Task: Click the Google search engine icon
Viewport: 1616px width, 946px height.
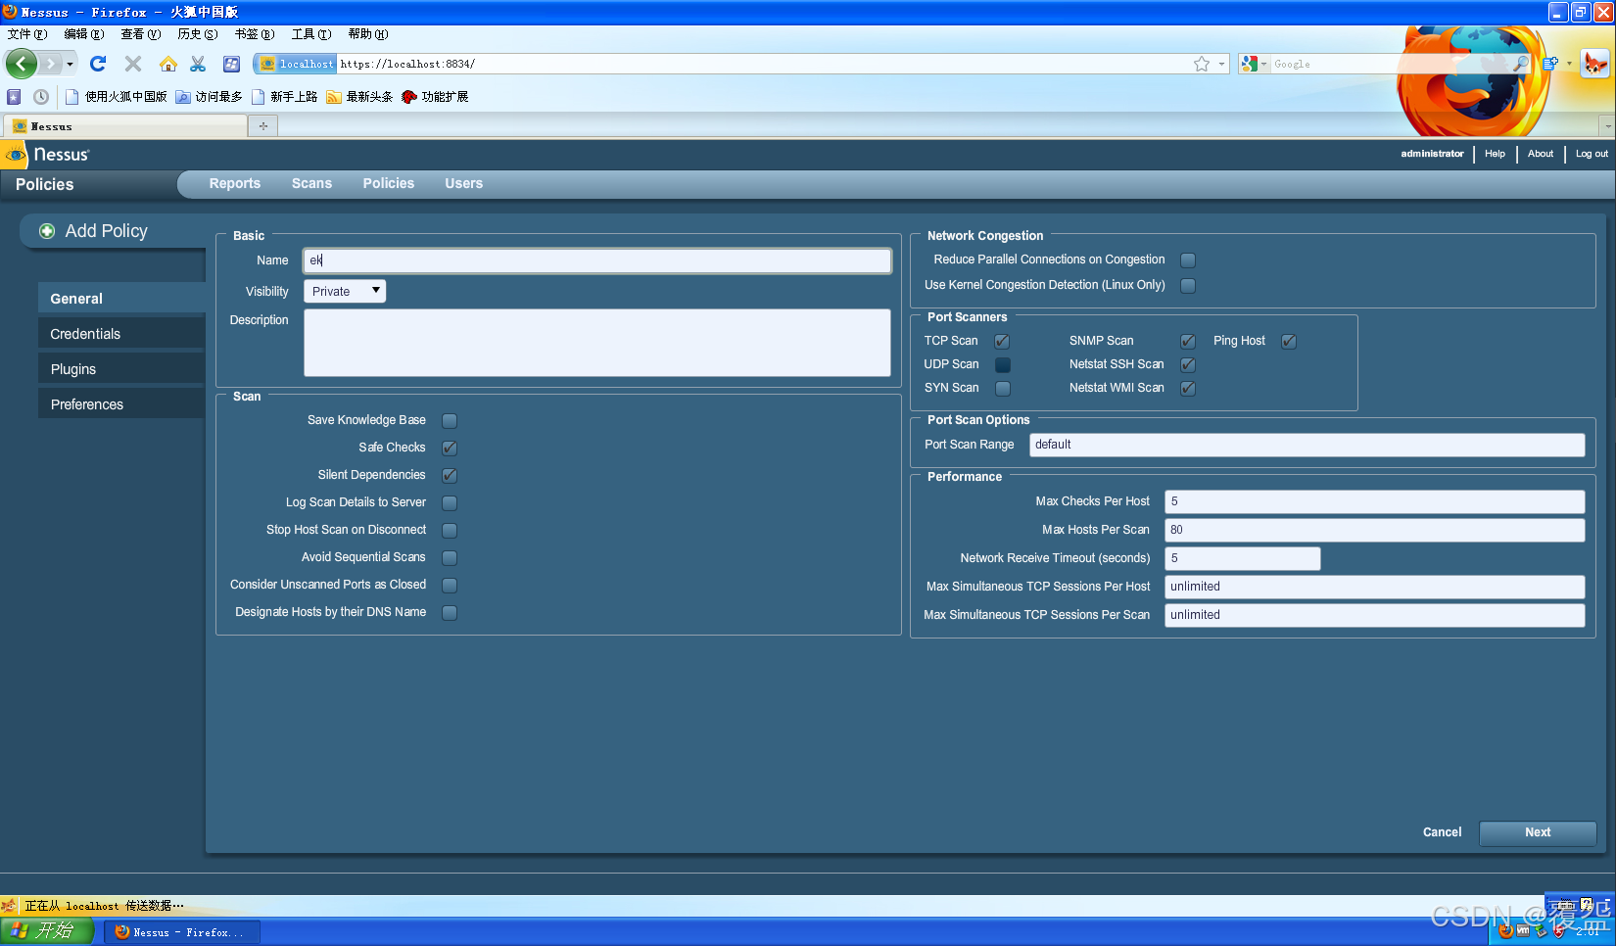Action: [1249, 64]
